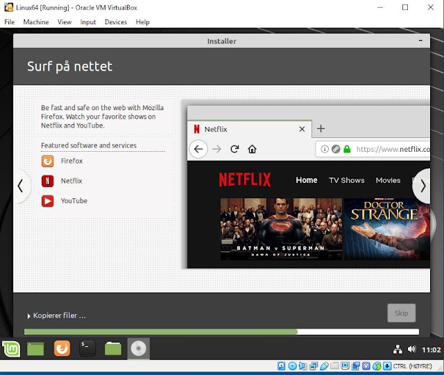444x375 pixels.
Task: Click the netflix.com address bar
Action: coord(373,149)
